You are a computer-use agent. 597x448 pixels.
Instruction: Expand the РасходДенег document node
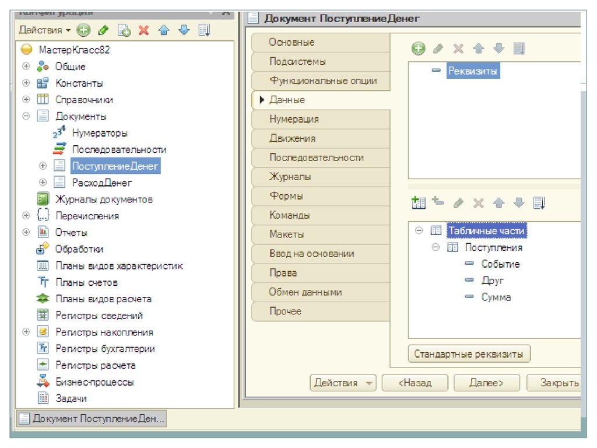pyautogui.click(x=43, y=183)
